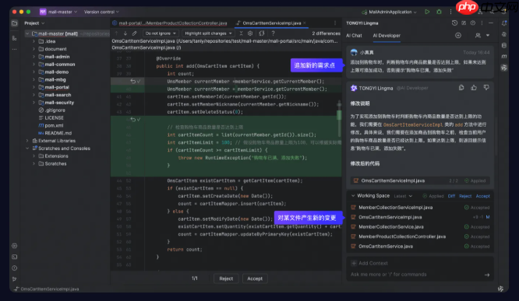Toggle the synchronize scrolling icon in the diff toolbar
The height and width of the screenshot is (301, 519).
pos(262,33)
